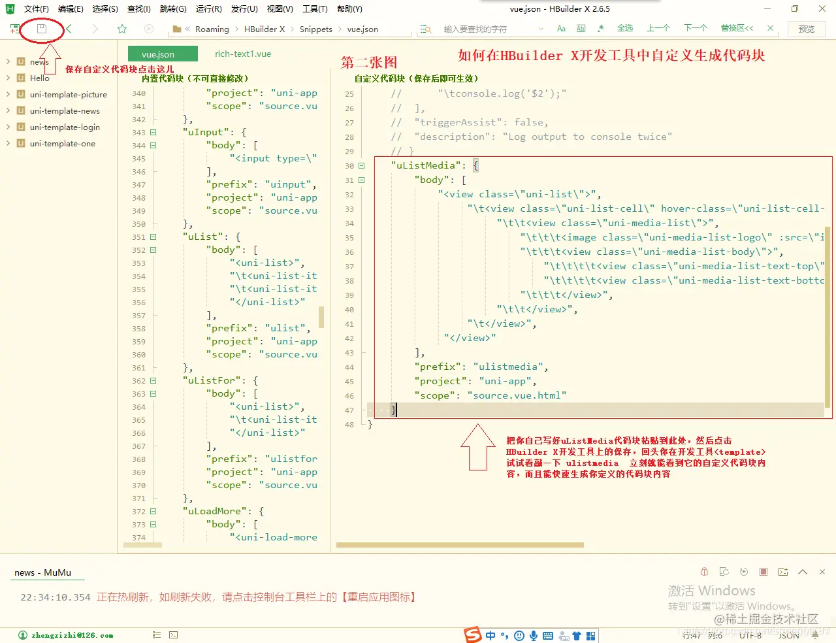The width and height of the screenshot is (836, 643).
Task: Open the 文件(F) menu
Action: (36, 8)
